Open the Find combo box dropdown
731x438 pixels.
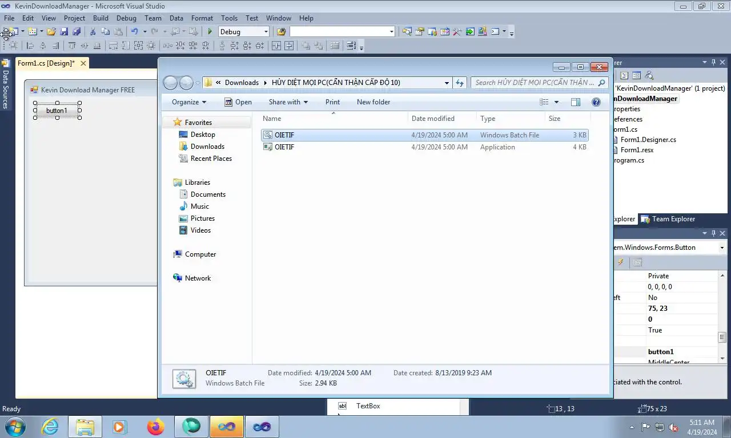[x=391, y=32]
